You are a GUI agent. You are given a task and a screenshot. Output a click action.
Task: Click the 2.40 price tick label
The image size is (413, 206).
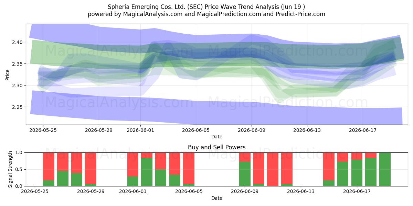coord(18,42)
